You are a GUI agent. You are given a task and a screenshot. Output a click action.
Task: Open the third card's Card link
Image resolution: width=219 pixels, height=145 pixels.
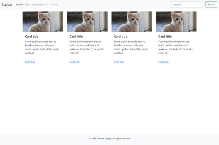[119, 62]
